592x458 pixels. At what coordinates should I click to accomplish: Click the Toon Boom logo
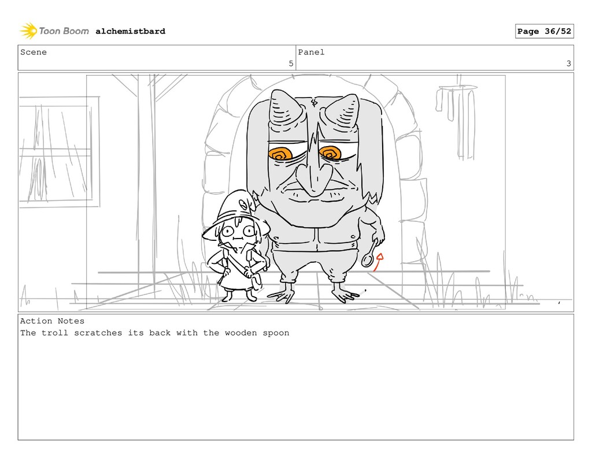coord(54,31)
